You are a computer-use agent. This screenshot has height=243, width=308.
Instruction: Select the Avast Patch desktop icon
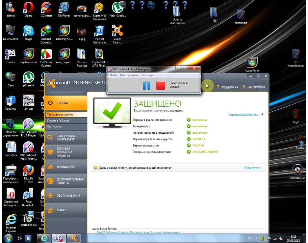pyautogui.click(x=252, y=64)
